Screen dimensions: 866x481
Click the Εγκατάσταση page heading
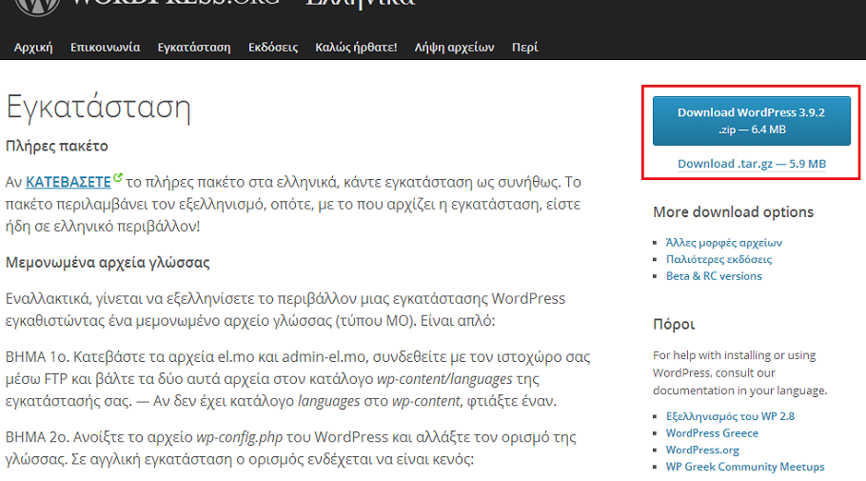[98, 107]
